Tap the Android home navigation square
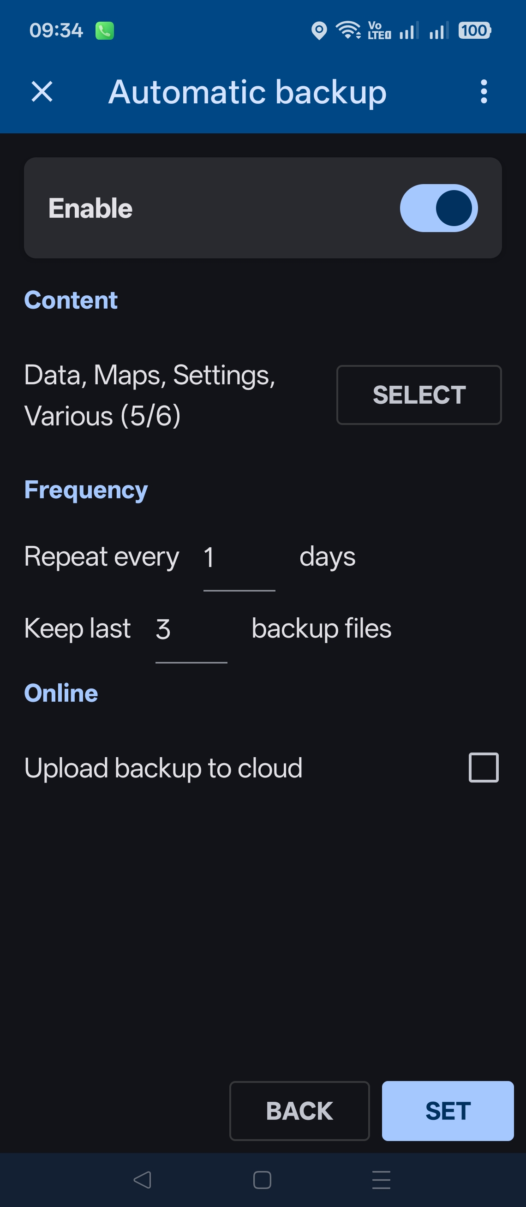 (262, 1179)
